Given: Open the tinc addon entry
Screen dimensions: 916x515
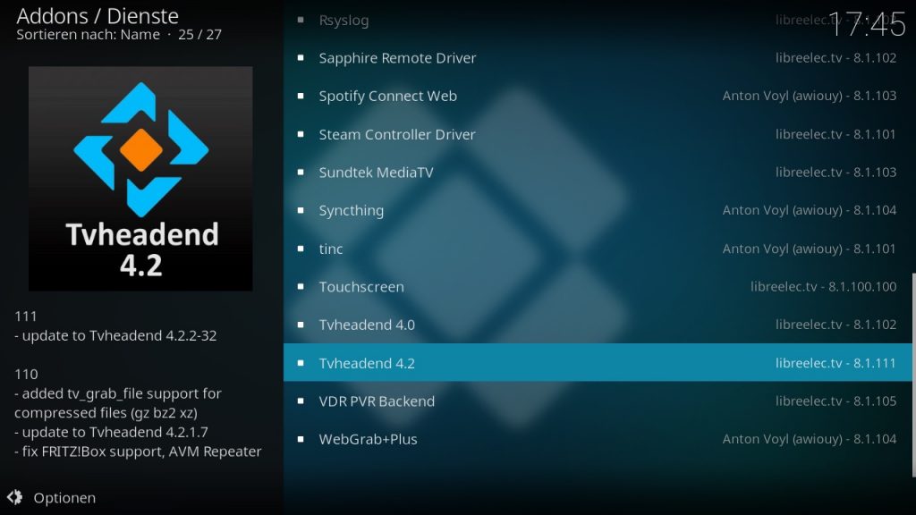Looking at the screenshot, I should coord(599,249).
